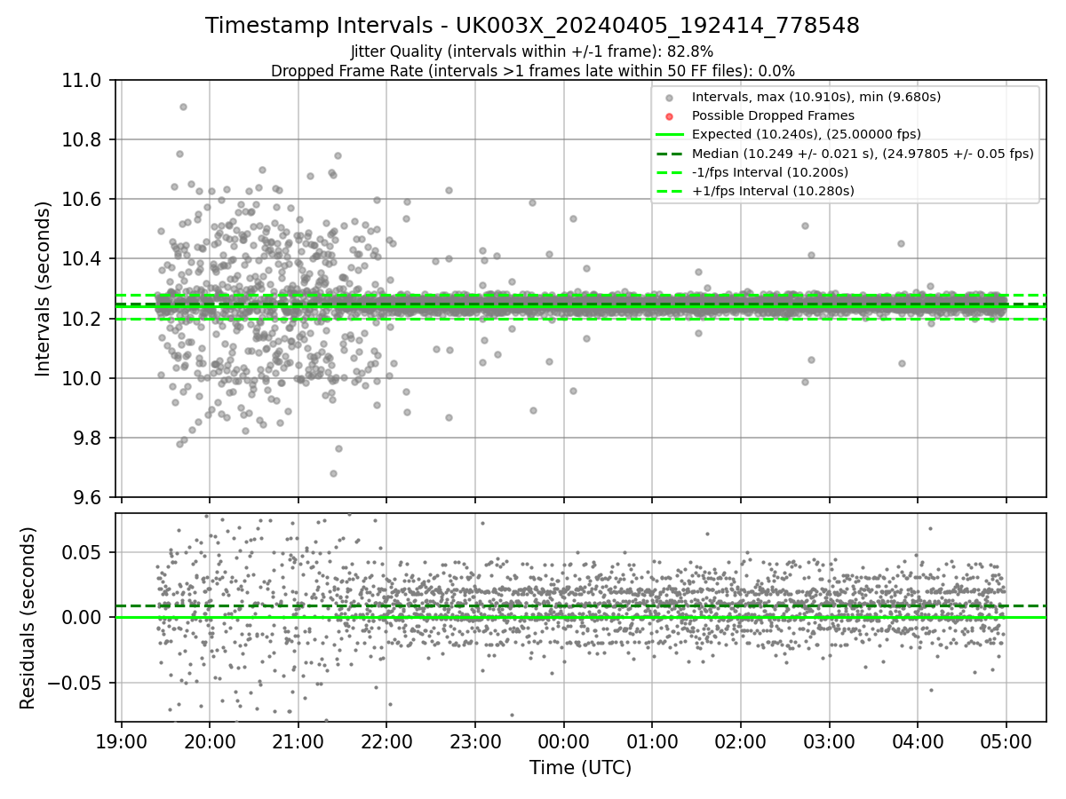Click the x-axis tick label 02:00
The width and height of the screenshot is (1066, 799).
(x=741, y=740)
